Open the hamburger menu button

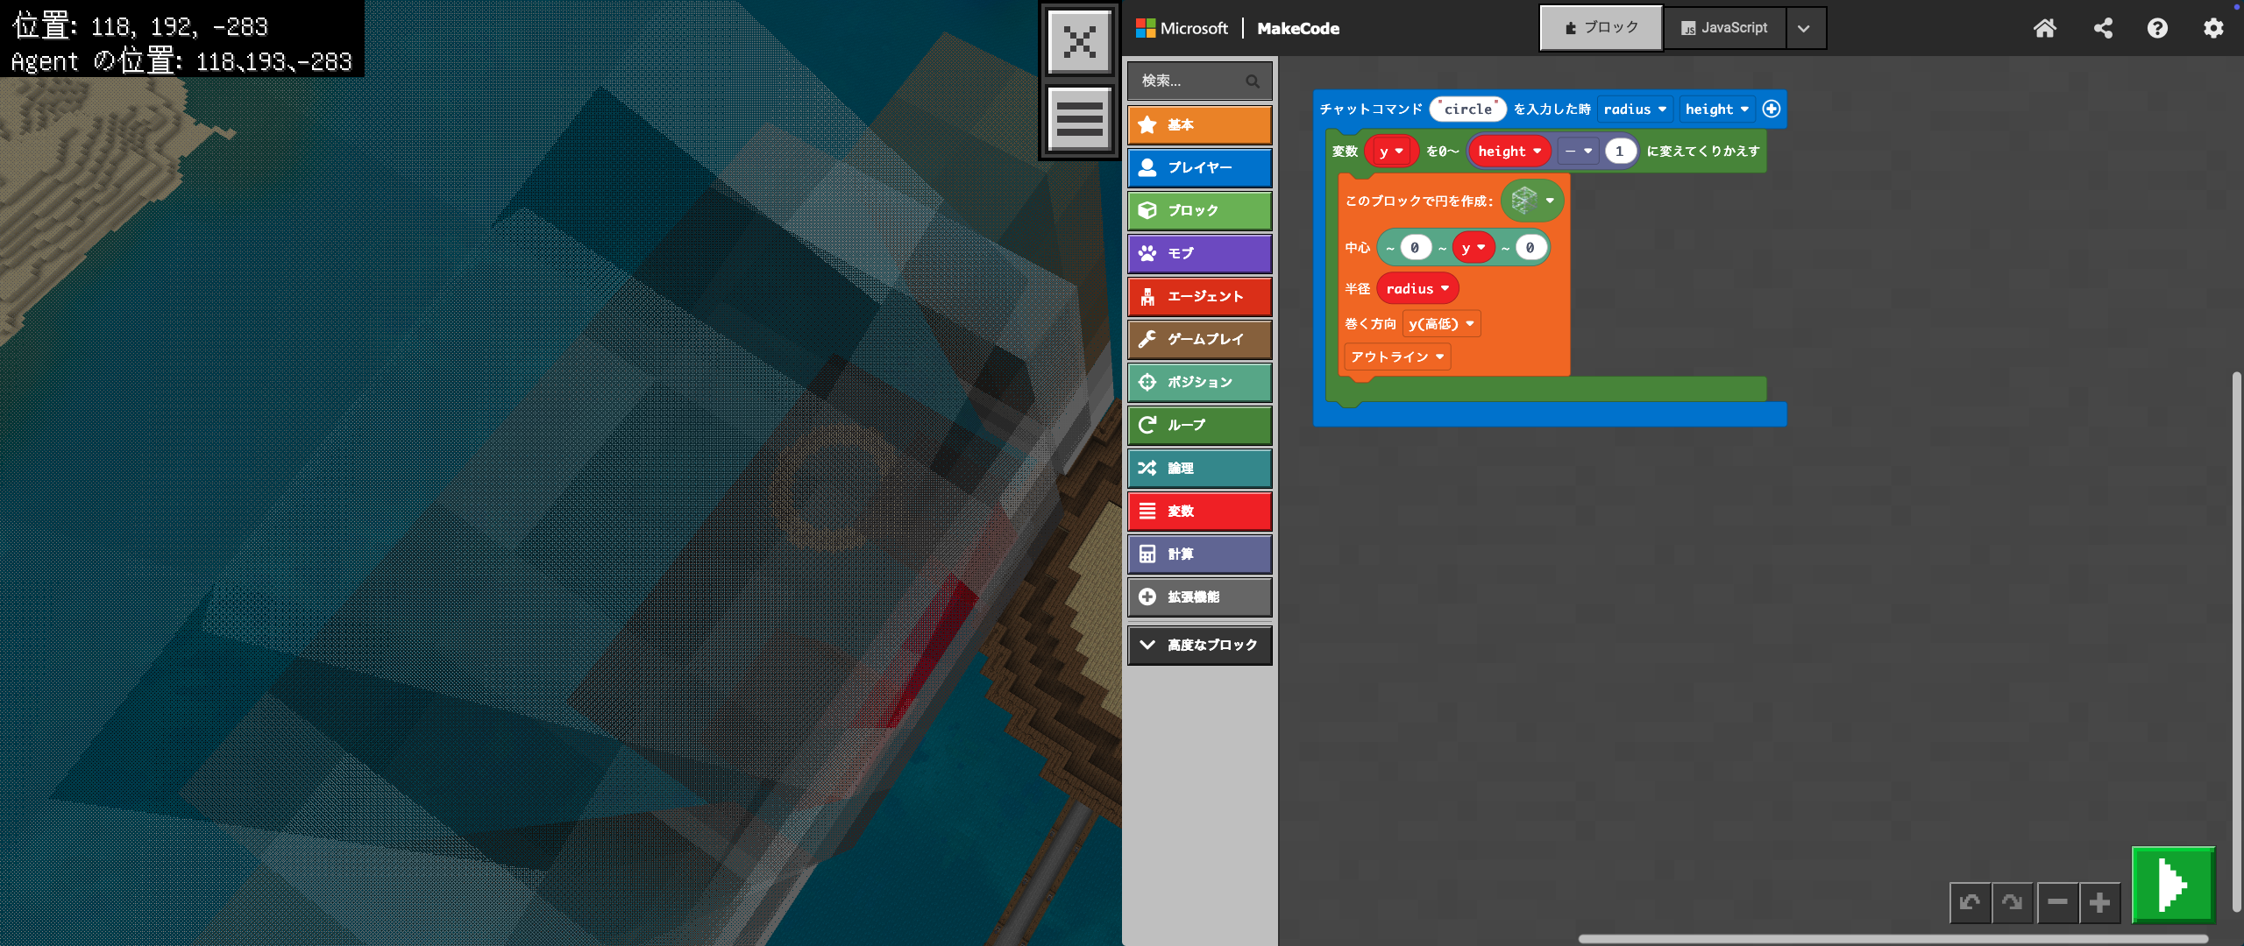tap(1079, 118)
